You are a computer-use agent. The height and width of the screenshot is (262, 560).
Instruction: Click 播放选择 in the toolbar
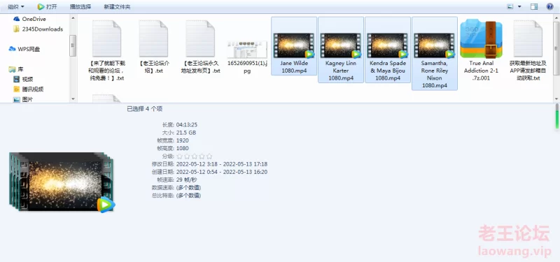tap(80, 6)
